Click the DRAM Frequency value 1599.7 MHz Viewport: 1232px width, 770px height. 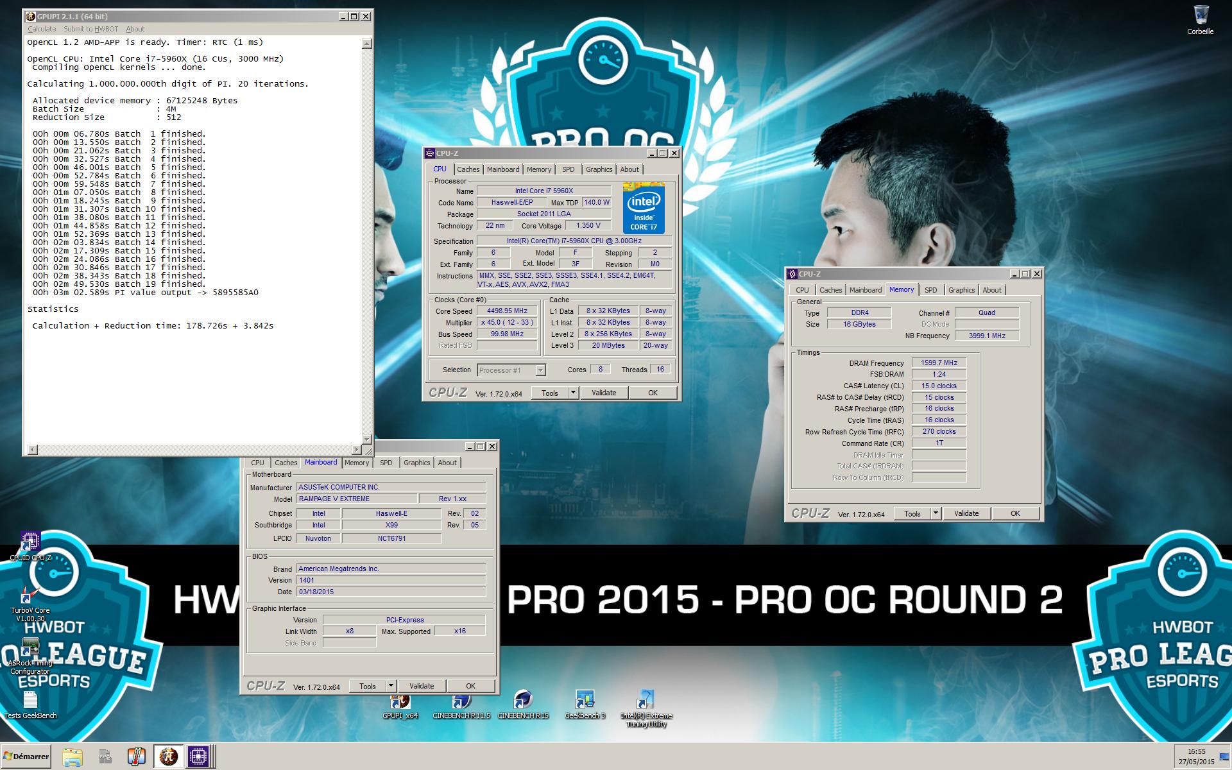coord(939,363)
